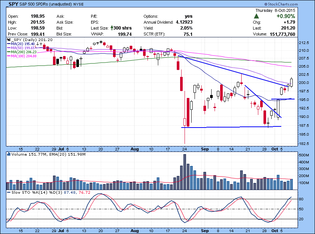The height and width of the screenshot is (234, 315).
Task: Click the 'MA(50) 199.65' legend label
Action: [x=23, y=48]
